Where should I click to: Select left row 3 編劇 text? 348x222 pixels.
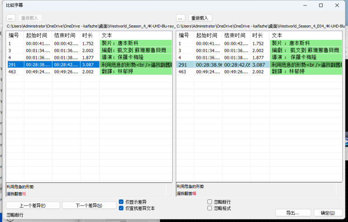136,50
